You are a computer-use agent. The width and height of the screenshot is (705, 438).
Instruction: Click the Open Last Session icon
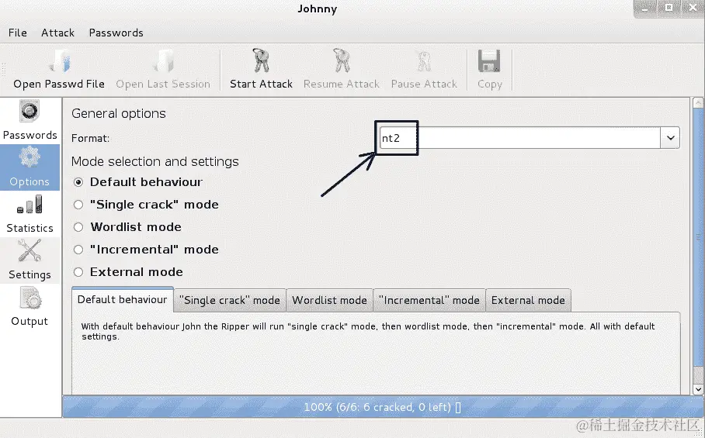point(163,61)
